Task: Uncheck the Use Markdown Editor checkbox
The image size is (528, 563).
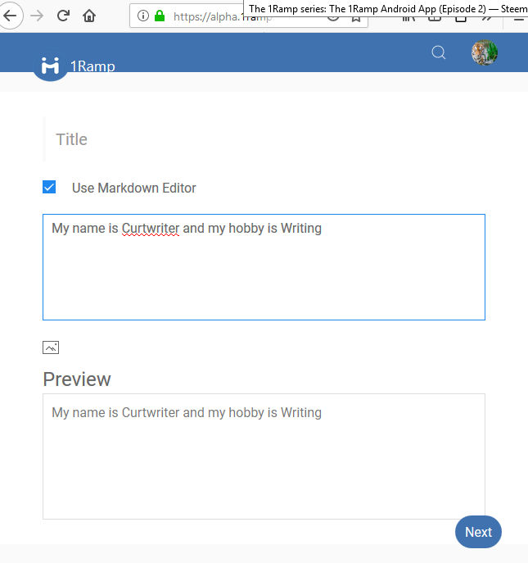Action: (49, 187)
